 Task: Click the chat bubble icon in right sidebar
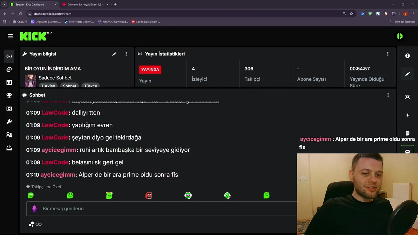click(x=408, y=152)
